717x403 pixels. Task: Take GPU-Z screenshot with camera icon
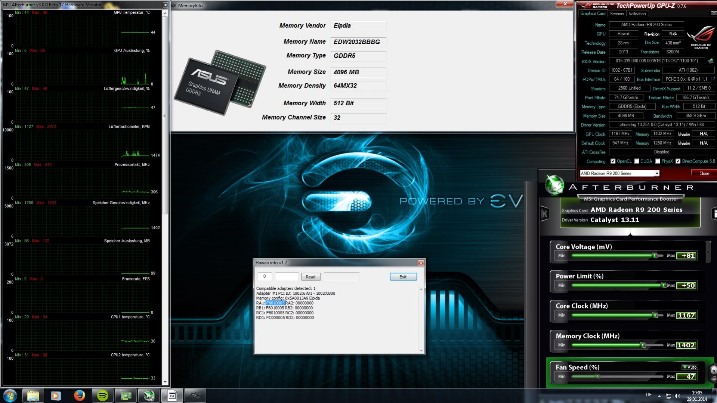click(x=713, y=13)
